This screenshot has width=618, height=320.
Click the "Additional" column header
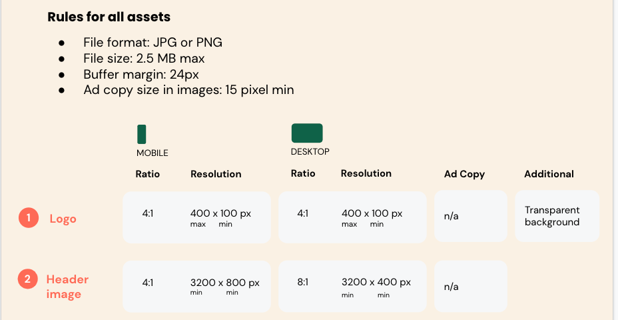point(549,174)
